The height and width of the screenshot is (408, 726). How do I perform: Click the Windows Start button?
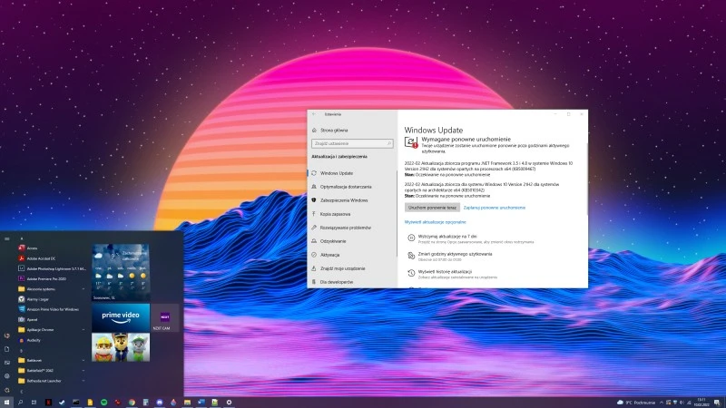coord(6,403)
